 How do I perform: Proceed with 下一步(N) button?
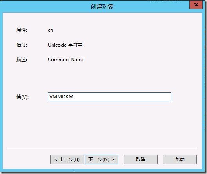(x=102, y=159)
